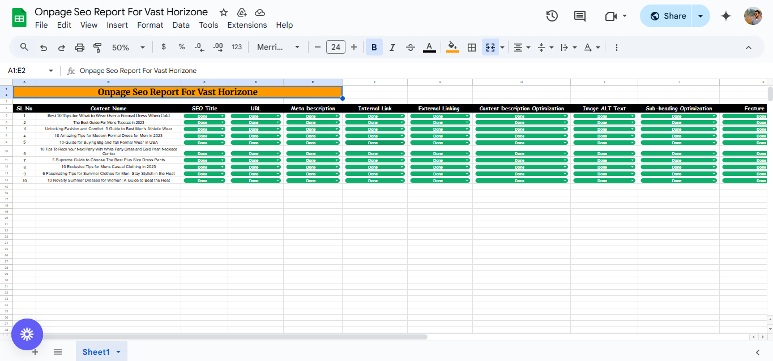
Task: Toggle italic formatting
Action: (x=392, y=47)
